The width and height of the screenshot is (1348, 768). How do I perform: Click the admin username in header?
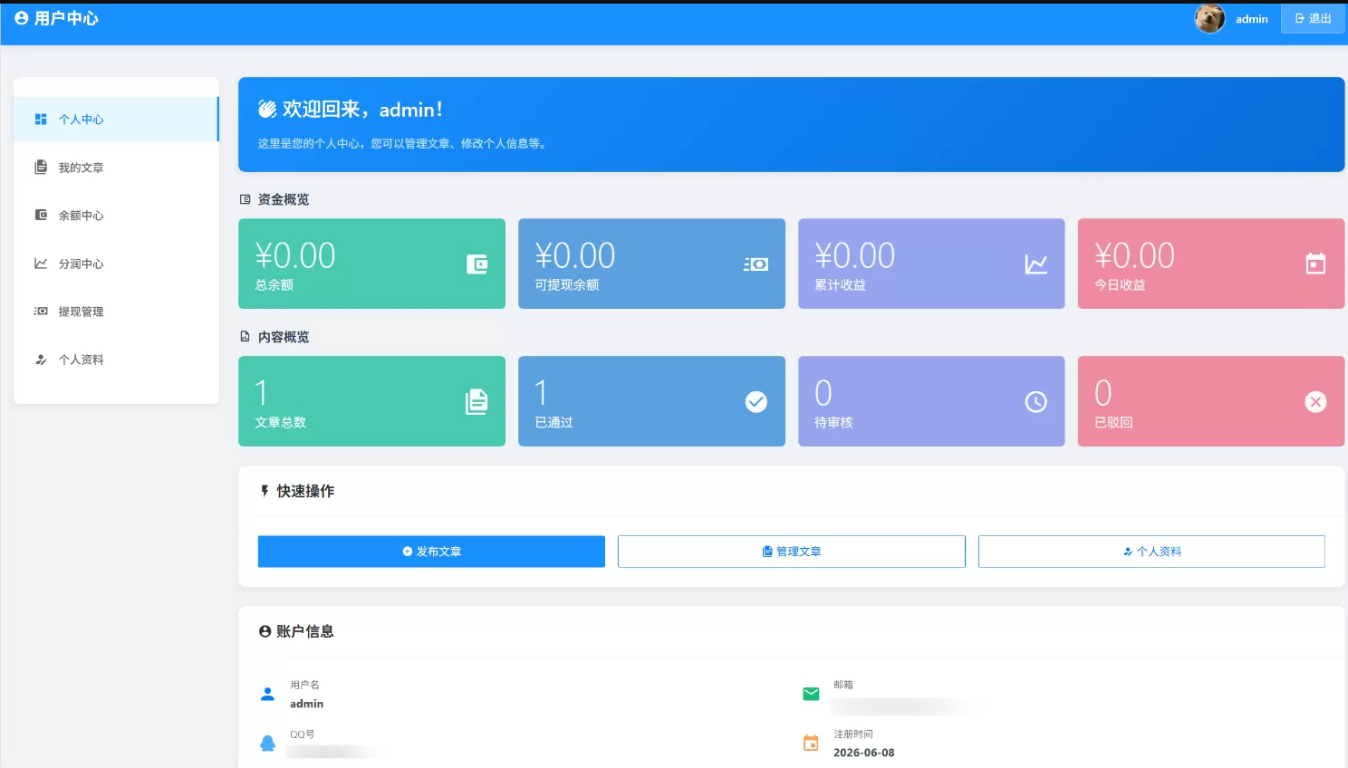coord(1252,19)
